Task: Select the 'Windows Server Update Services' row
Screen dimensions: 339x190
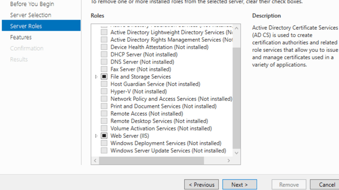Action: (169, 150)
